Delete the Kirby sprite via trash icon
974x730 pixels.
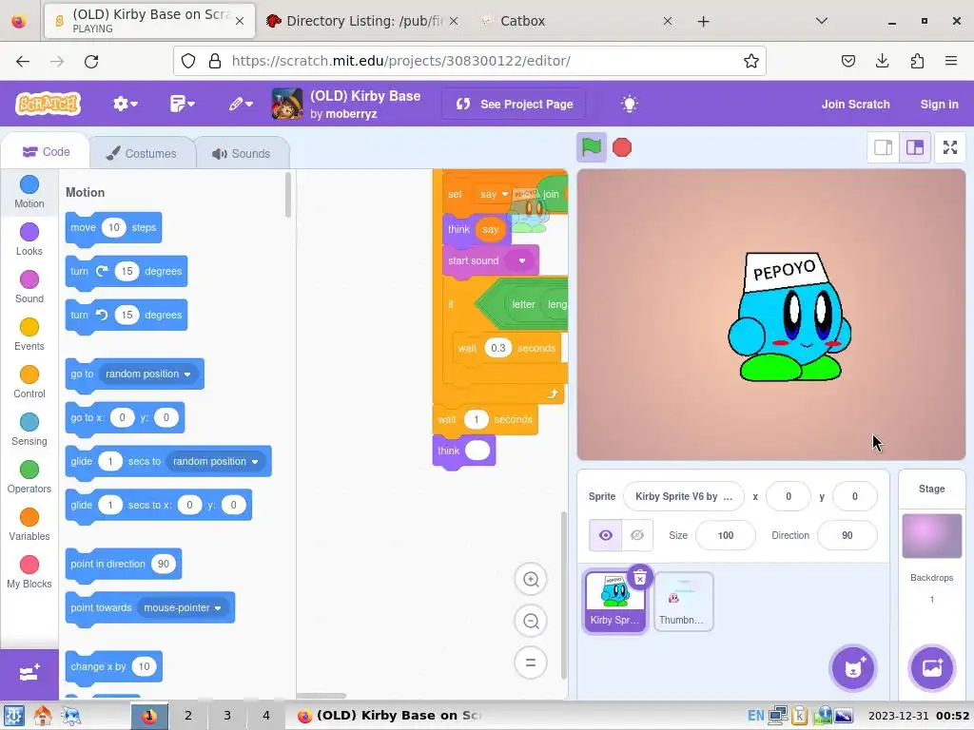[640, 578]
